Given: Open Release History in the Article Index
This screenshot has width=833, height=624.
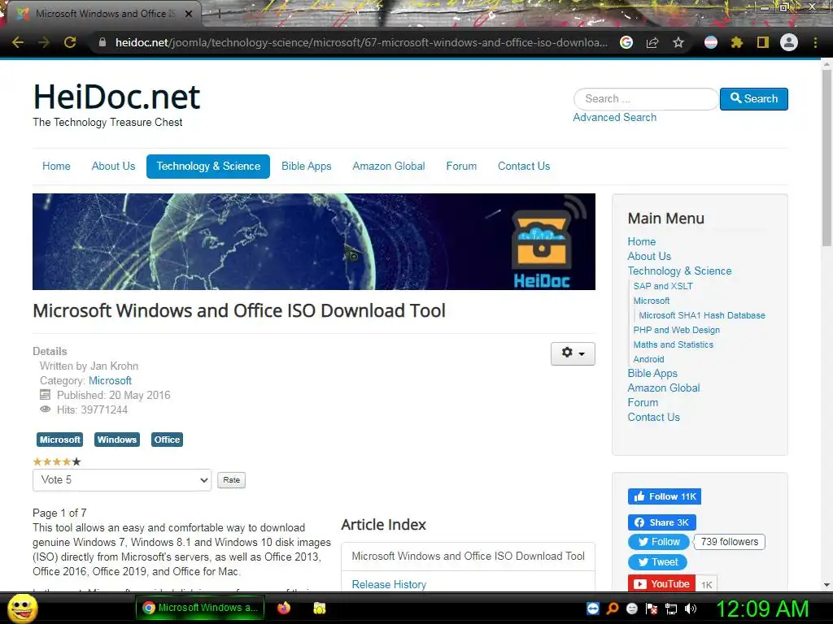Looking at the screenshot, I should tap(389, 584).
